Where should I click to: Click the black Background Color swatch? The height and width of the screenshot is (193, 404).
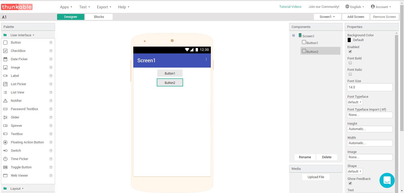tap(349, 40)
